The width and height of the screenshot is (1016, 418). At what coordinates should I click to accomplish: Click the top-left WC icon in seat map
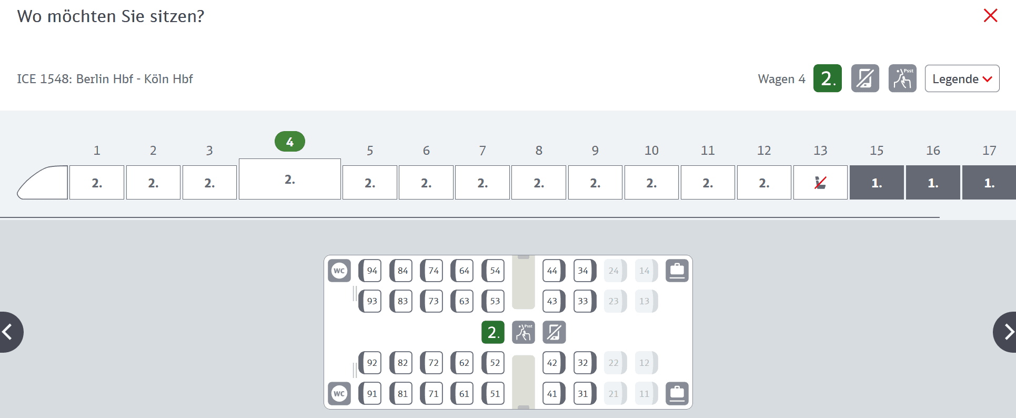coord(339,271)
